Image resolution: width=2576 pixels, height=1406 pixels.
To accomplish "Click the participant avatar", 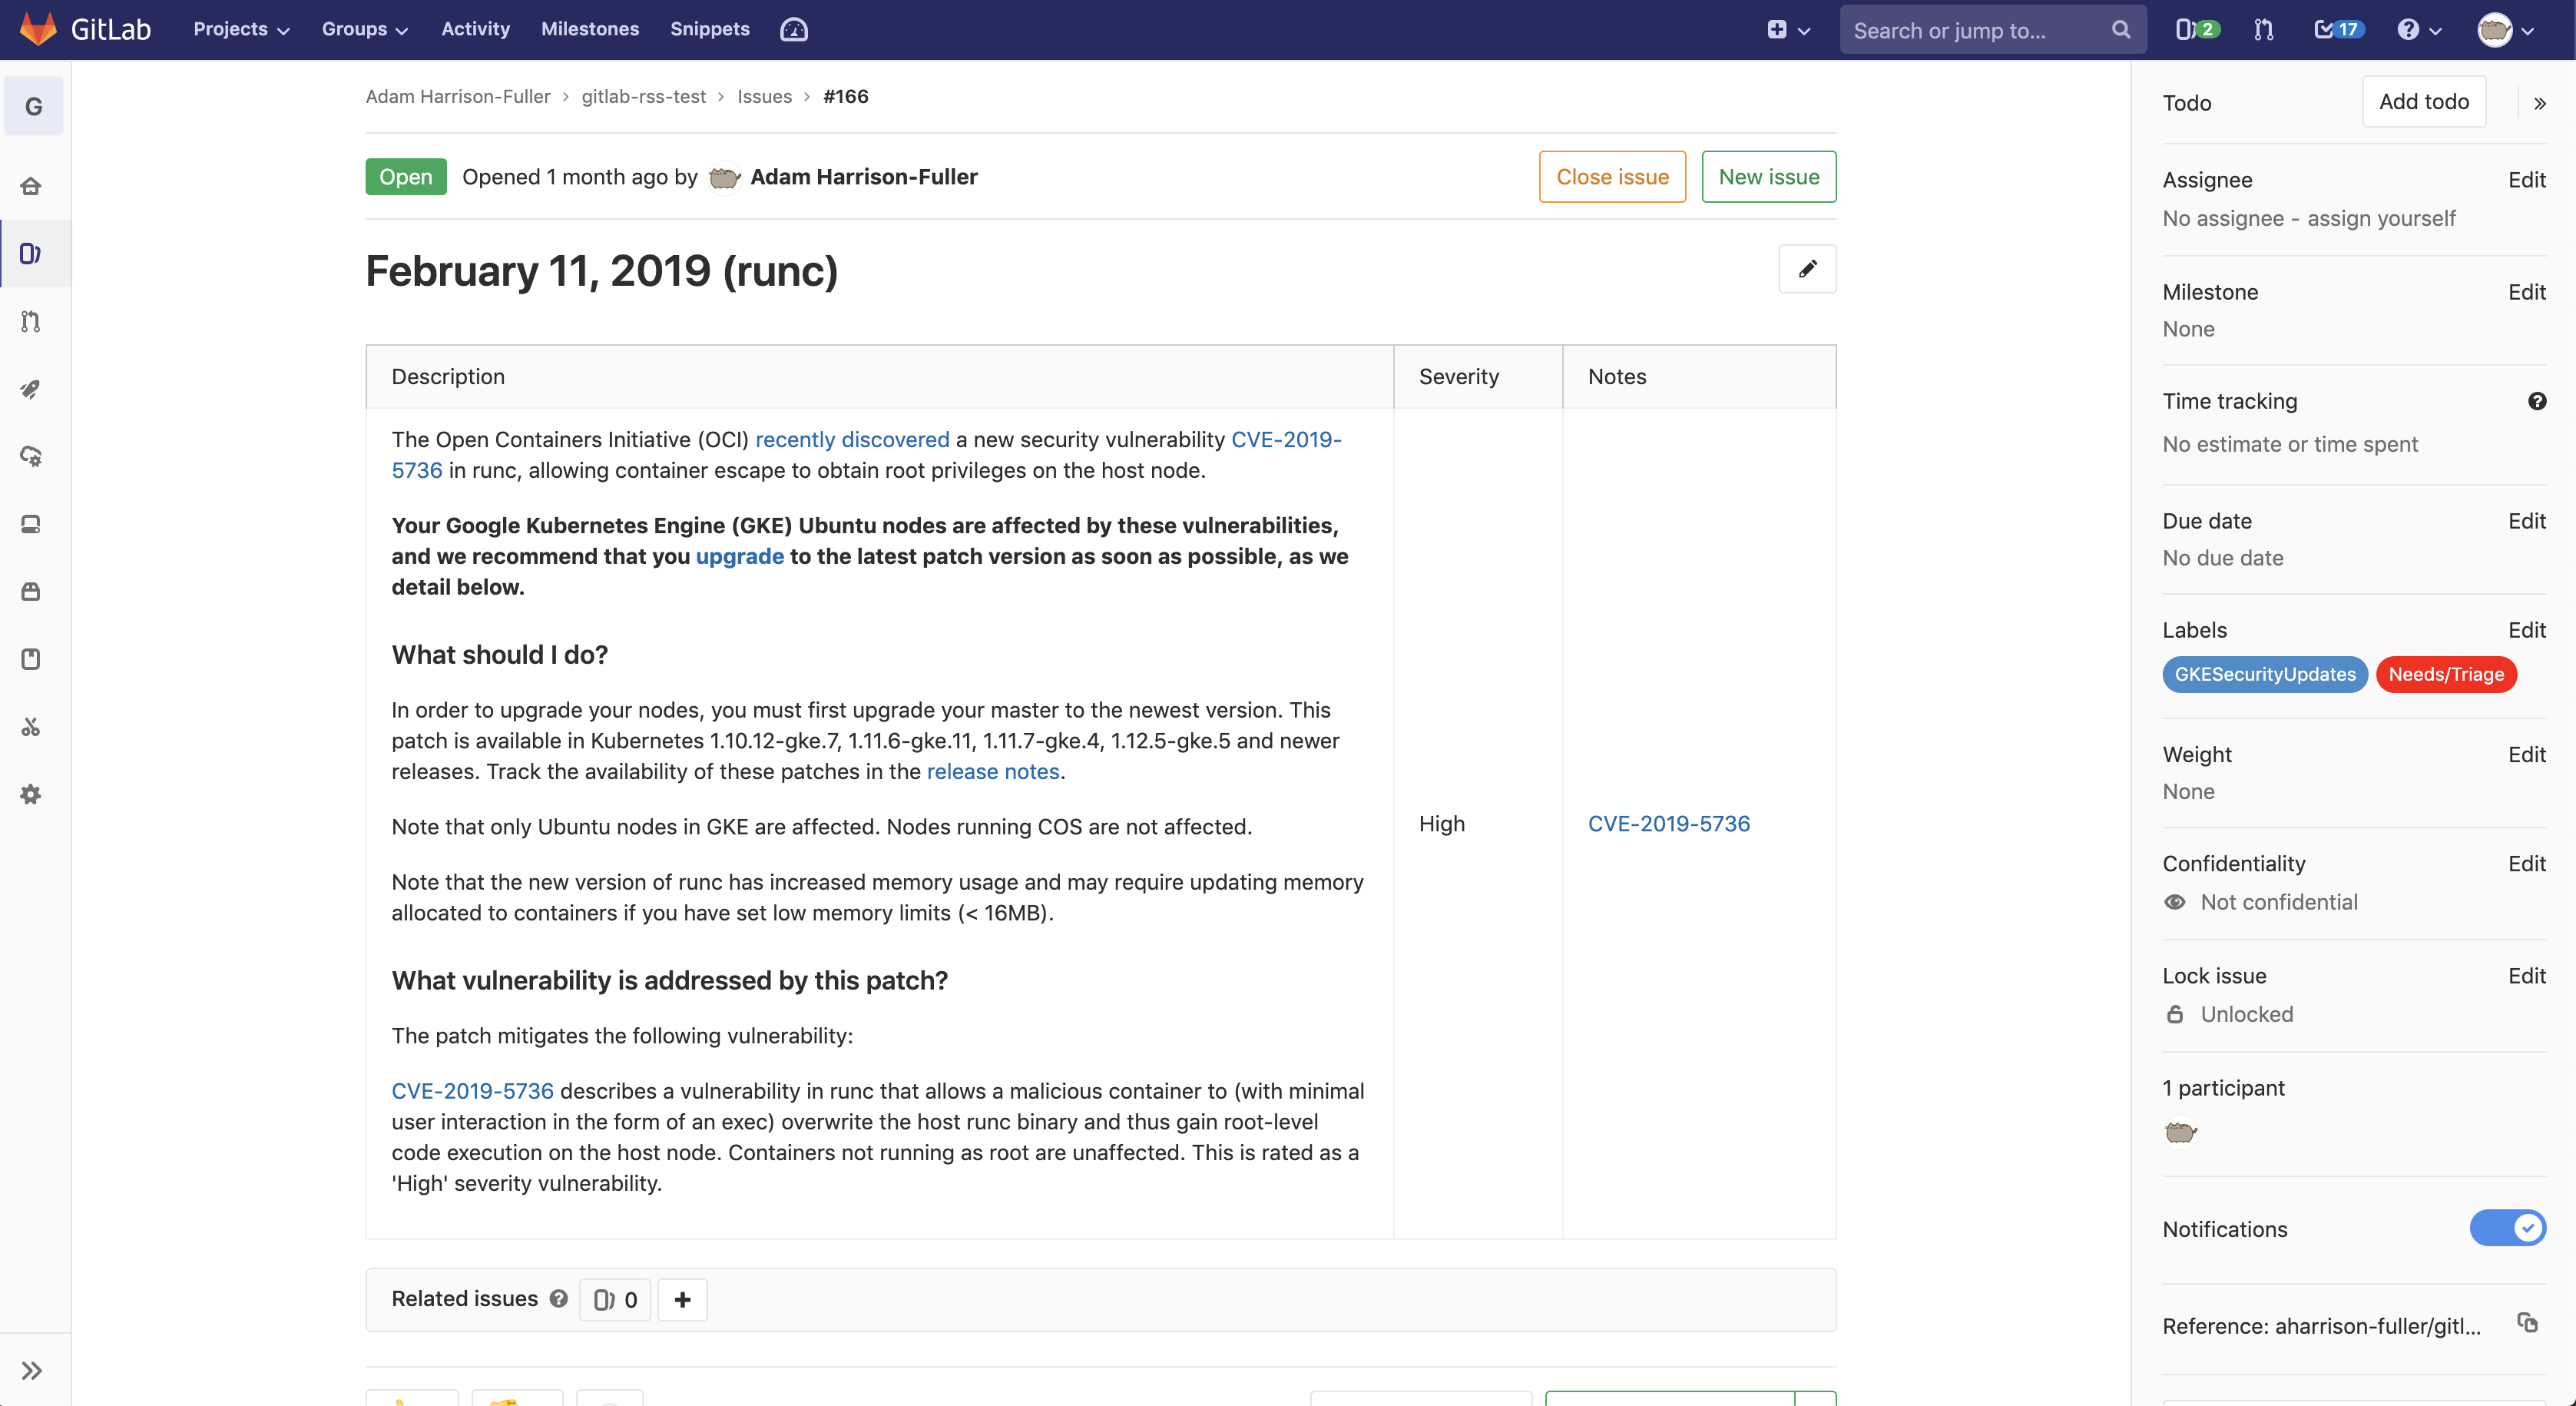I will (x=2180, y=1132).
